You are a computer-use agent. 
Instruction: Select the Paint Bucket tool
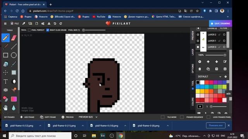pos(6,64)
